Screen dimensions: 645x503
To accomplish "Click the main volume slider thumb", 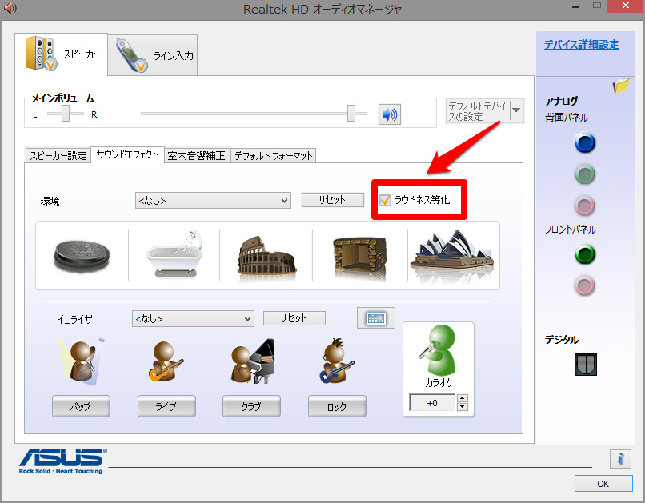I will click(x=351, y=113).
